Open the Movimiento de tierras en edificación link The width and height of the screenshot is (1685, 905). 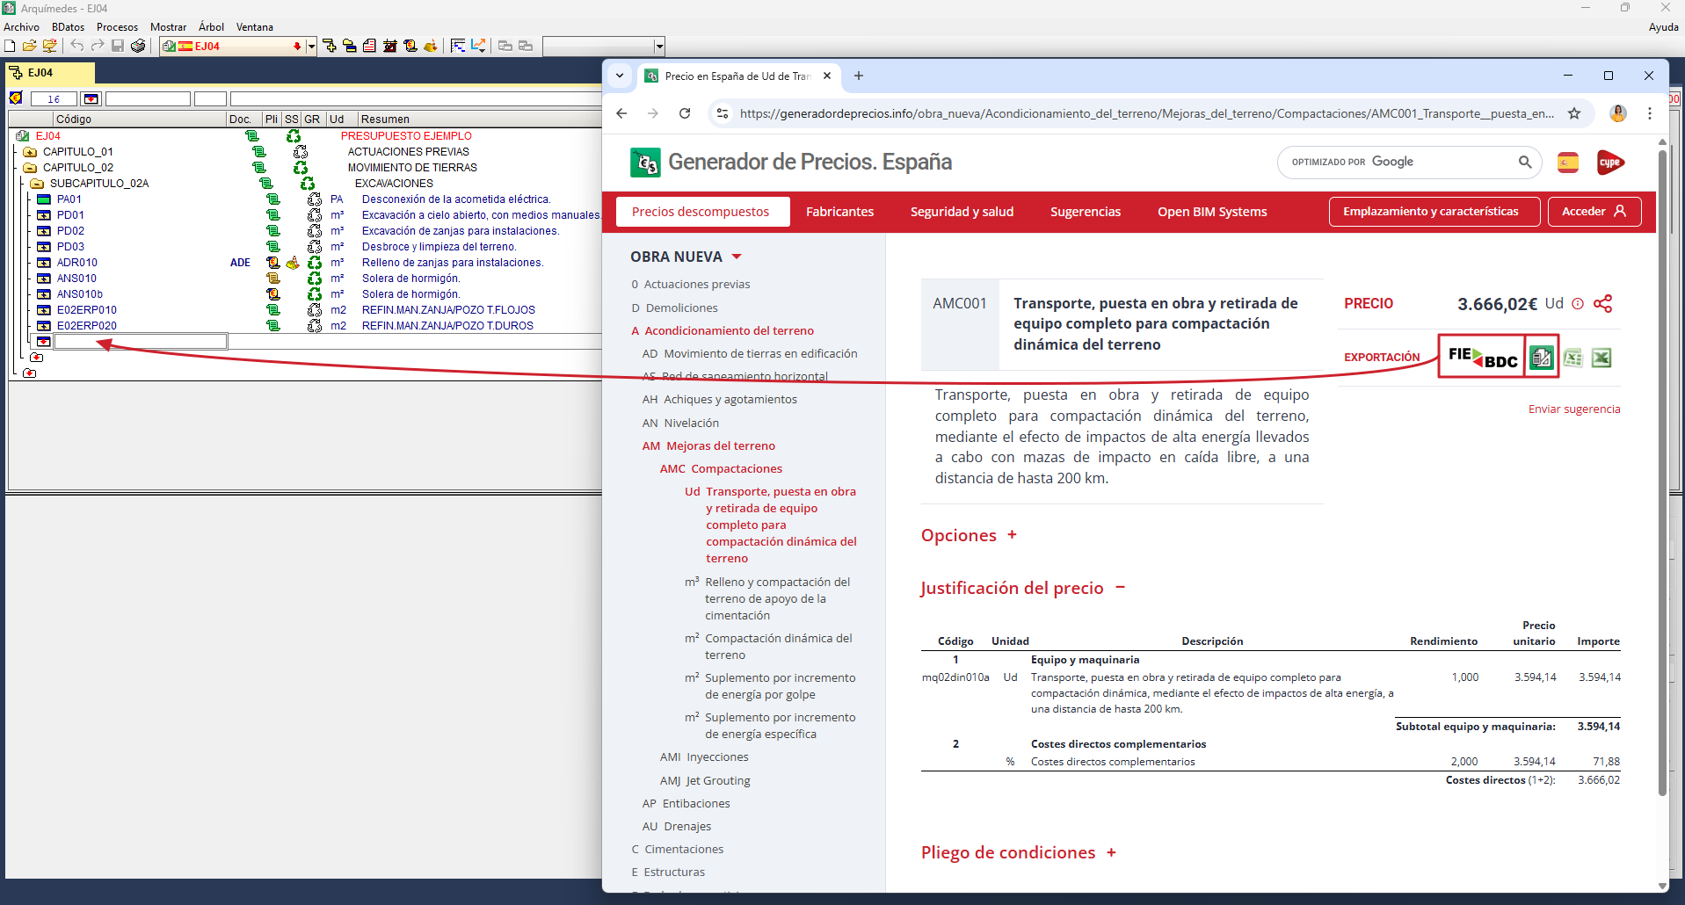tap(760, 353)
